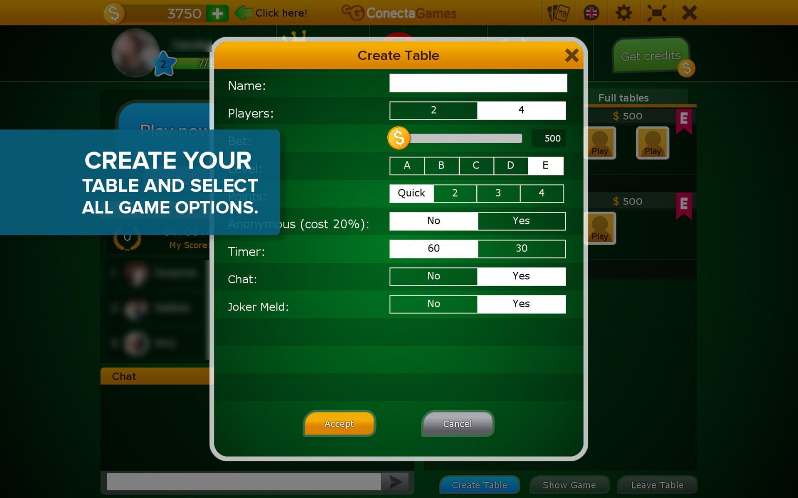Screen dimensions: 798x498
Task: Click the add credits plus icon
Action: coord(217,12)
